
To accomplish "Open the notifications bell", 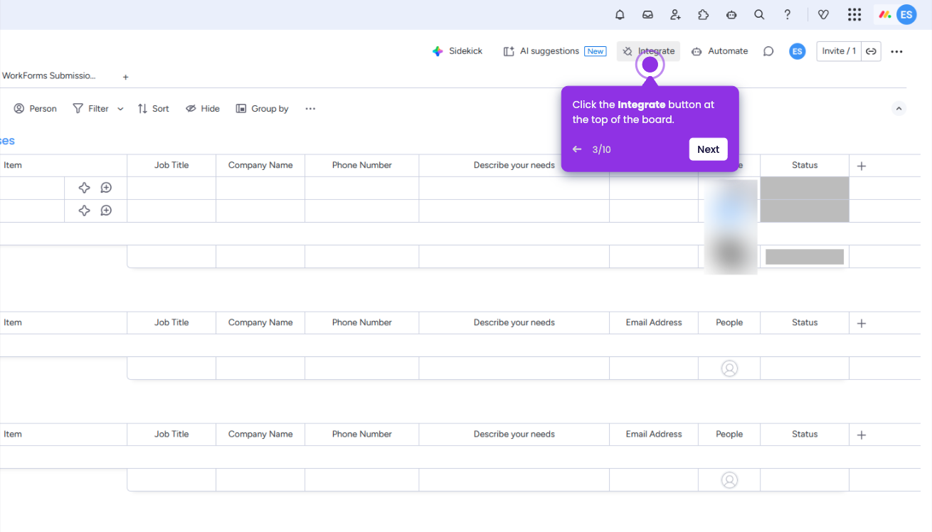I will tap(620, 14).
